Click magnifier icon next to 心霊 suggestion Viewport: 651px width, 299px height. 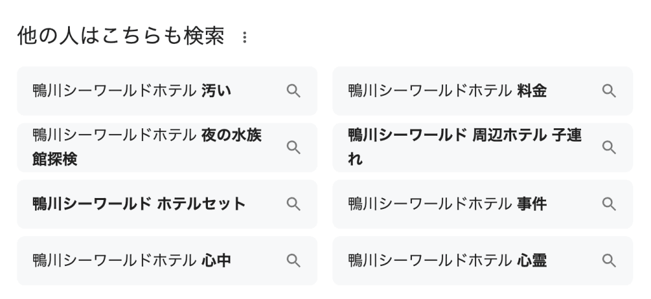pos(609,260)
